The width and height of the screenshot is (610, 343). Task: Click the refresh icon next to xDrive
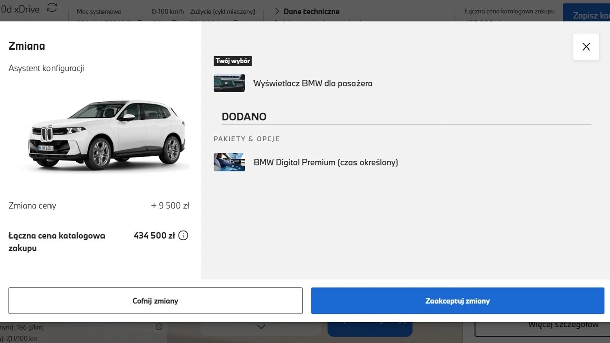point(52,8)
